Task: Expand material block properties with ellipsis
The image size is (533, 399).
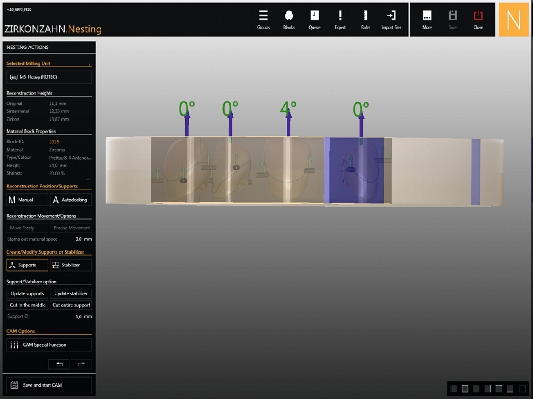Action: pyautogui.click(x=87, y=179)
